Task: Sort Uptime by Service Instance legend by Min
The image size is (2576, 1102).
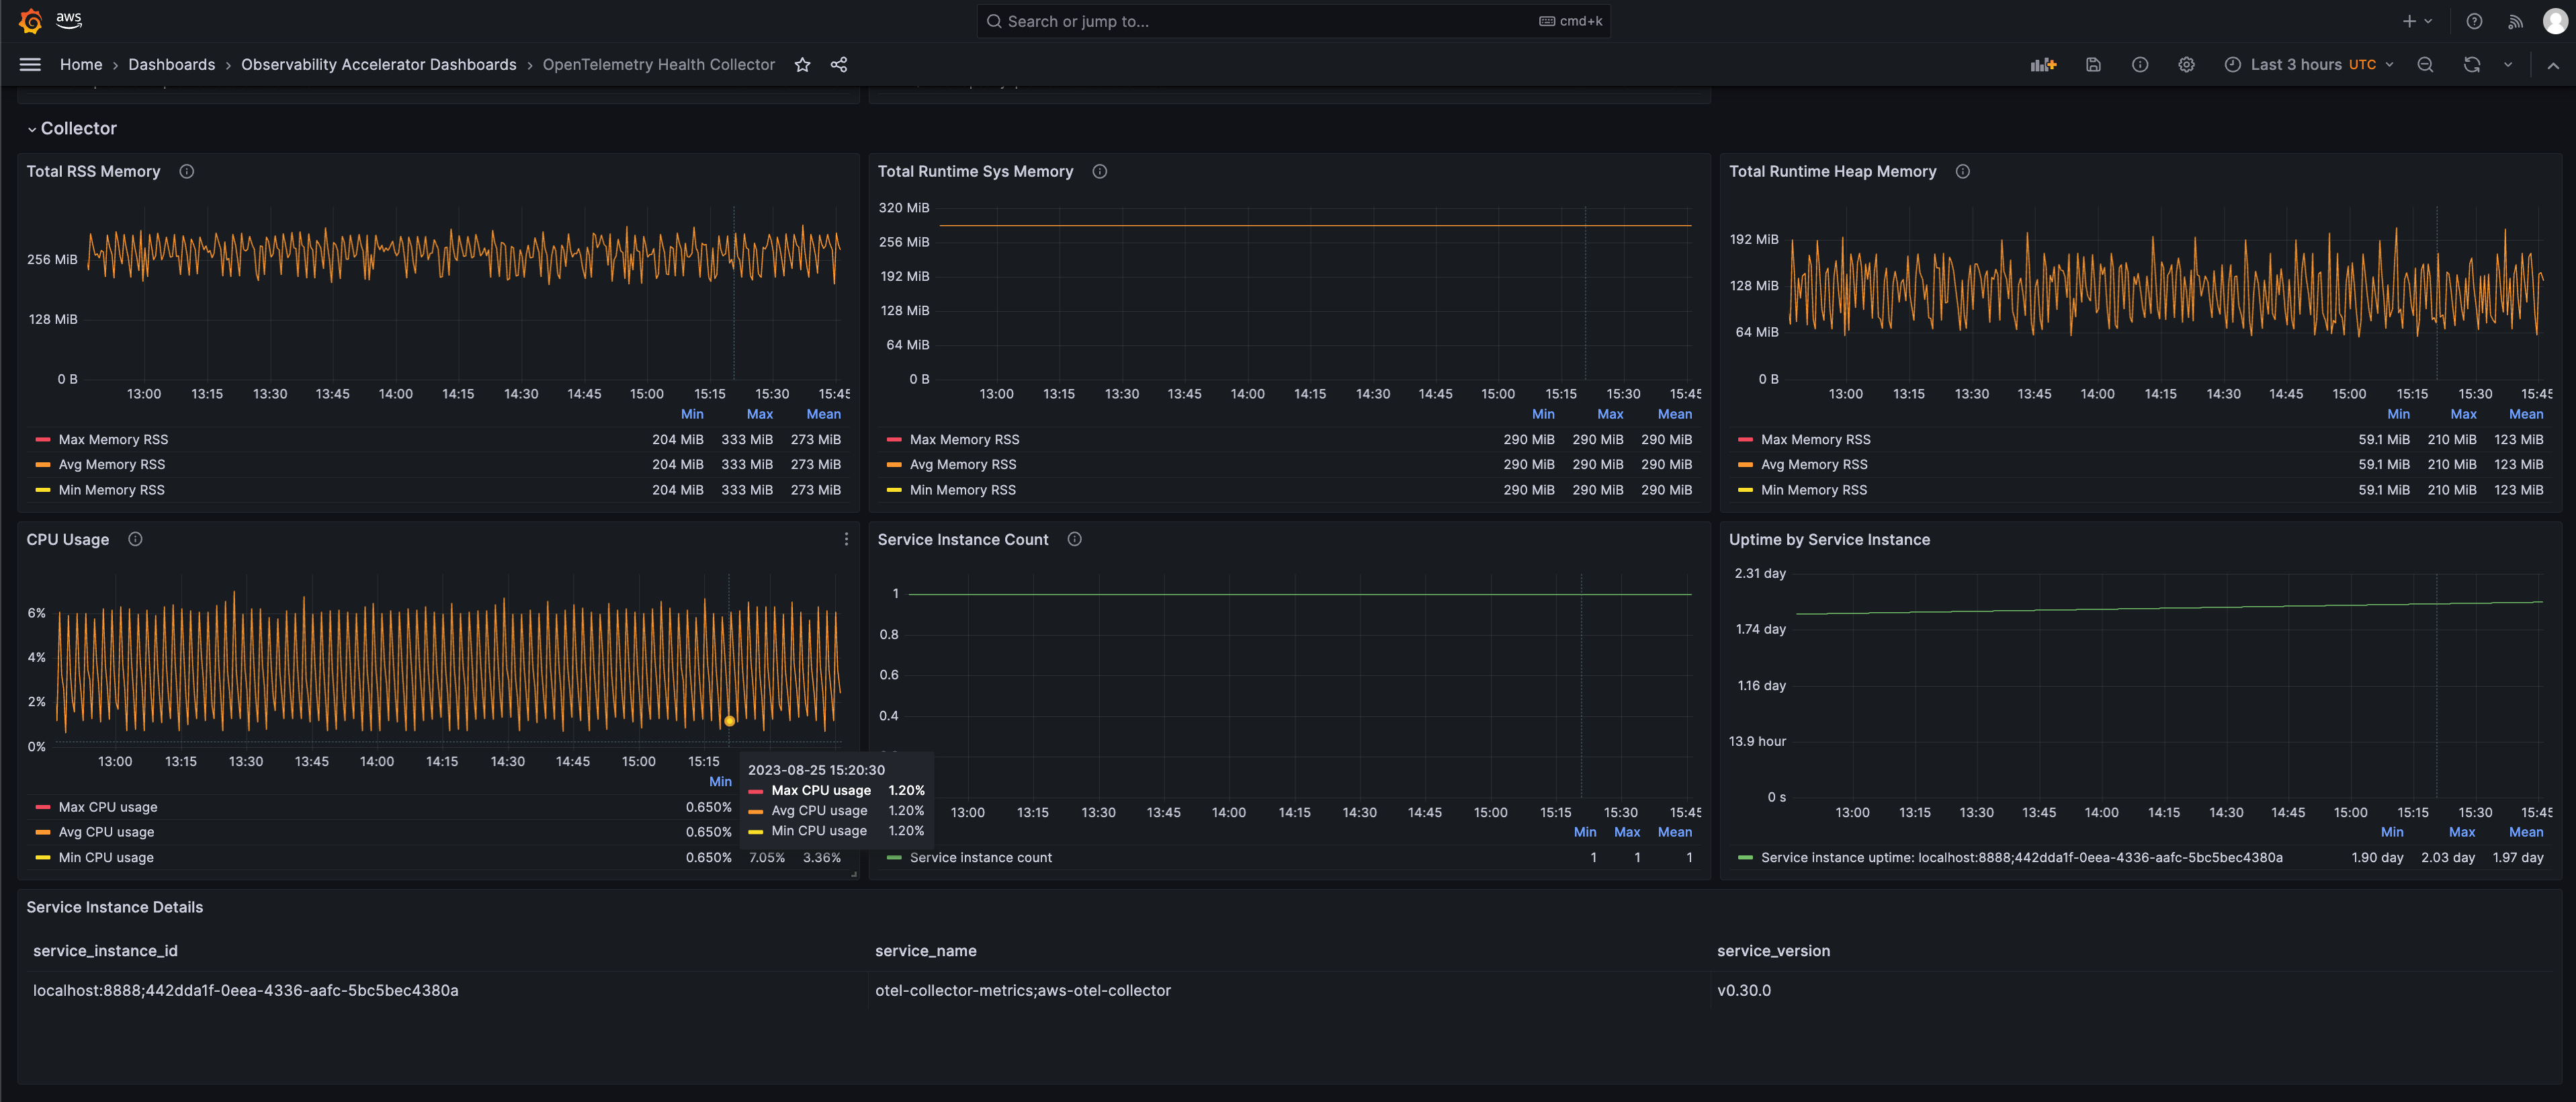Action: [2392, 832]
